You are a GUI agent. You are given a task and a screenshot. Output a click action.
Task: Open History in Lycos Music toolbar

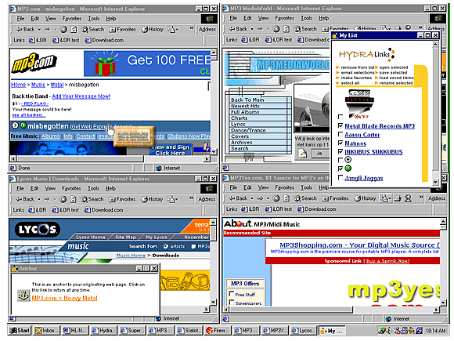(x=152, y=199)
